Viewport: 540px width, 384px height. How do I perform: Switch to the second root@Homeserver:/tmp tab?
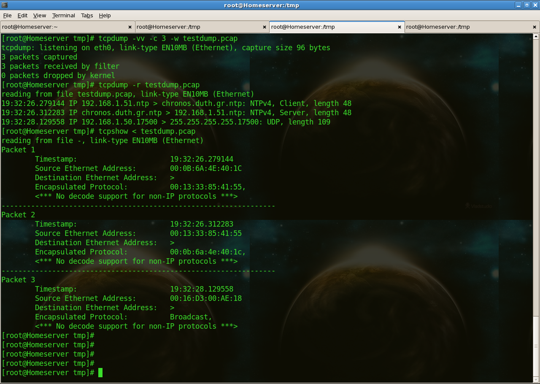[x=202, y=27]
